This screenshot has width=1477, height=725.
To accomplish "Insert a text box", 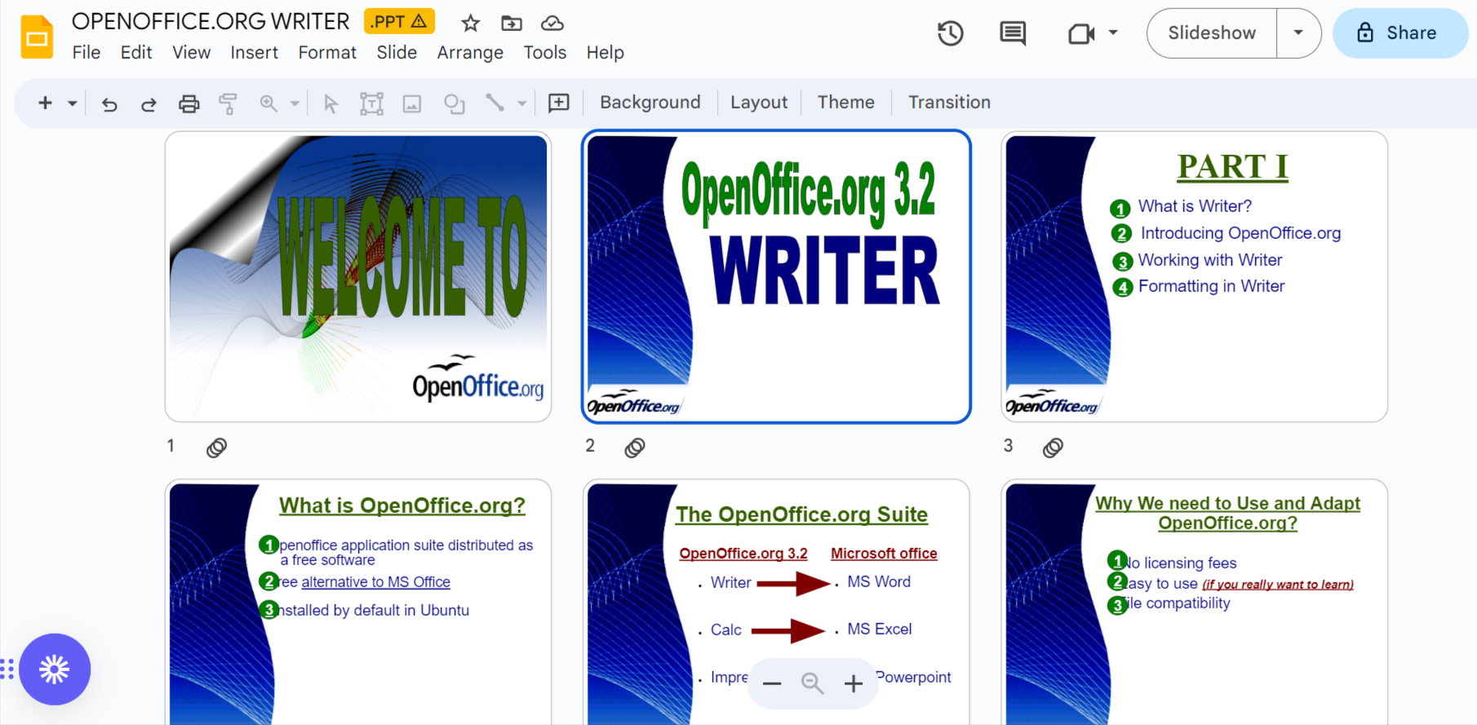I will click(x=372, y=104).
